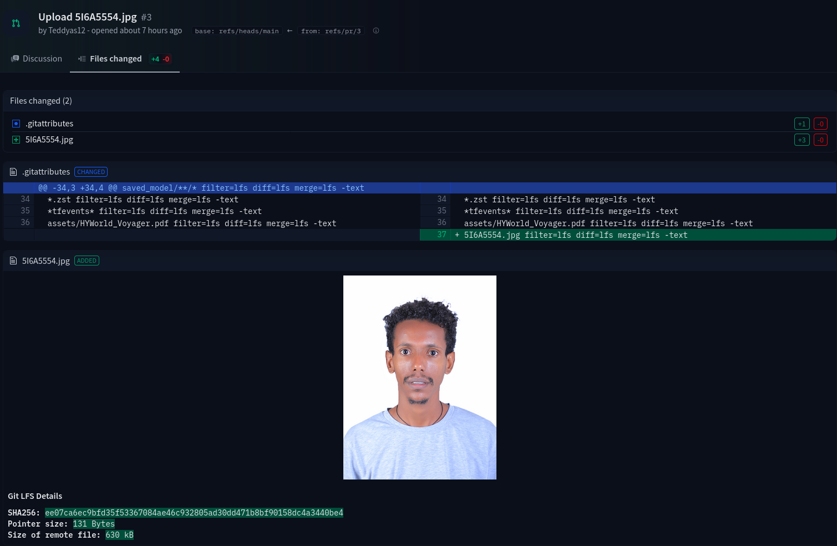
Task: Click the CHANGED badge next to .gitattributes
Action: click(91, 172)
